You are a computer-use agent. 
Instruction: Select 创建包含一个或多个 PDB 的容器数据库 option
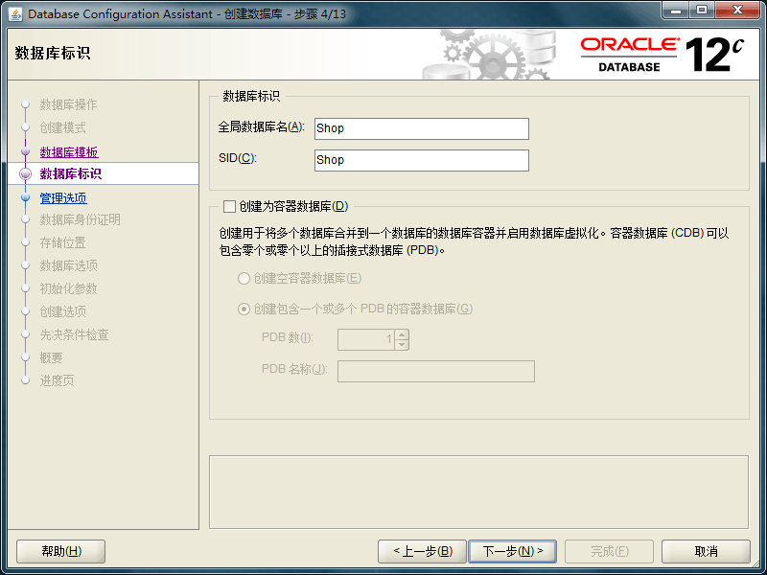point(244,309)
